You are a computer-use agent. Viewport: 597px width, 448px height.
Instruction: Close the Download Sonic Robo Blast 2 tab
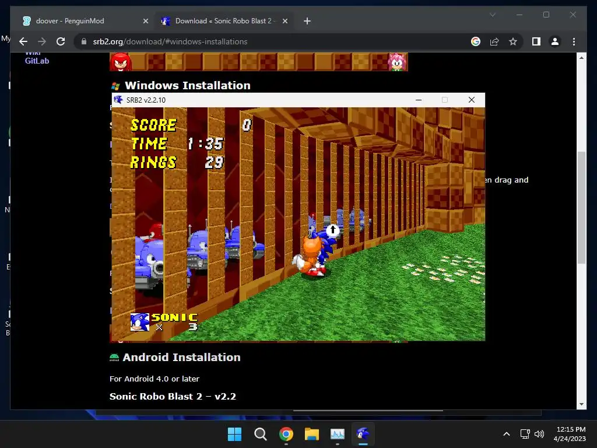tap(285, 21)
